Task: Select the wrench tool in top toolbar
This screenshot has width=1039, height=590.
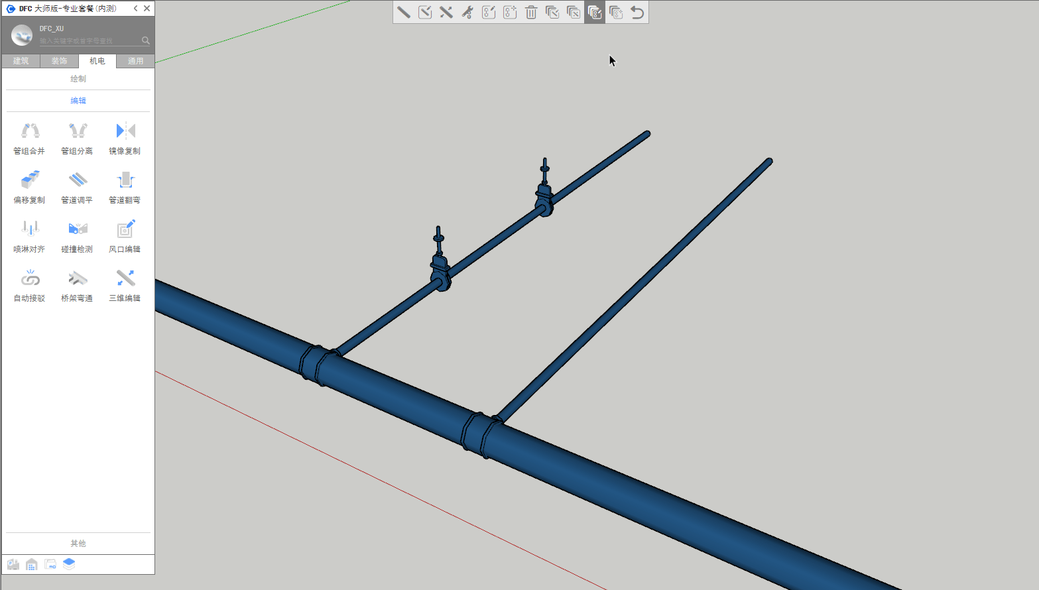Action: point(467,13)
